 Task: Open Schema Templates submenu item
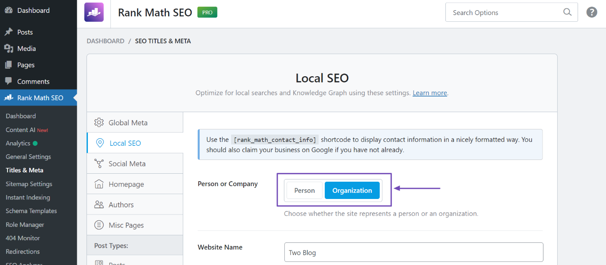coord(31,211)
